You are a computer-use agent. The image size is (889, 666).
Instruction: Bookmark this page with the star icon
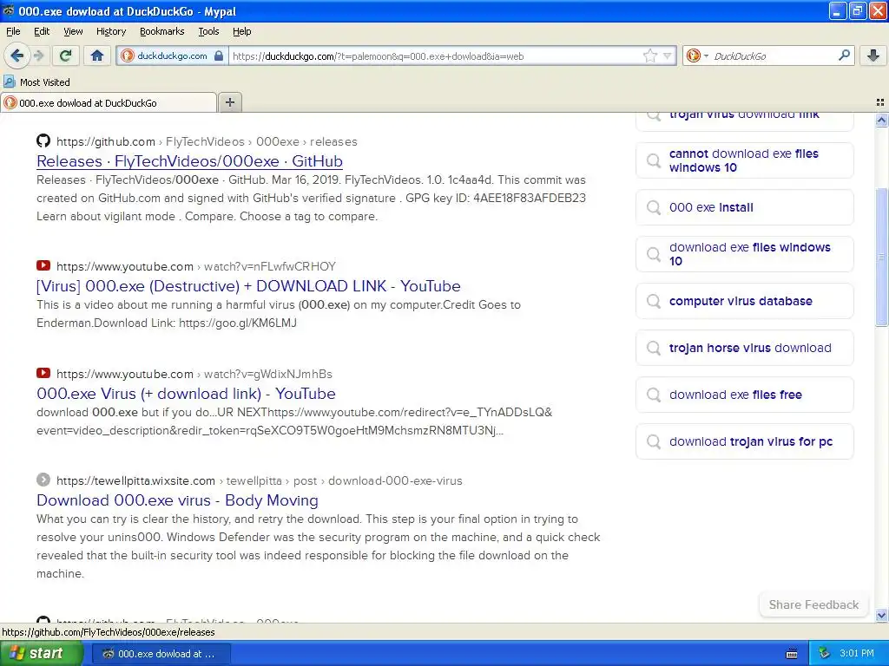649,55
